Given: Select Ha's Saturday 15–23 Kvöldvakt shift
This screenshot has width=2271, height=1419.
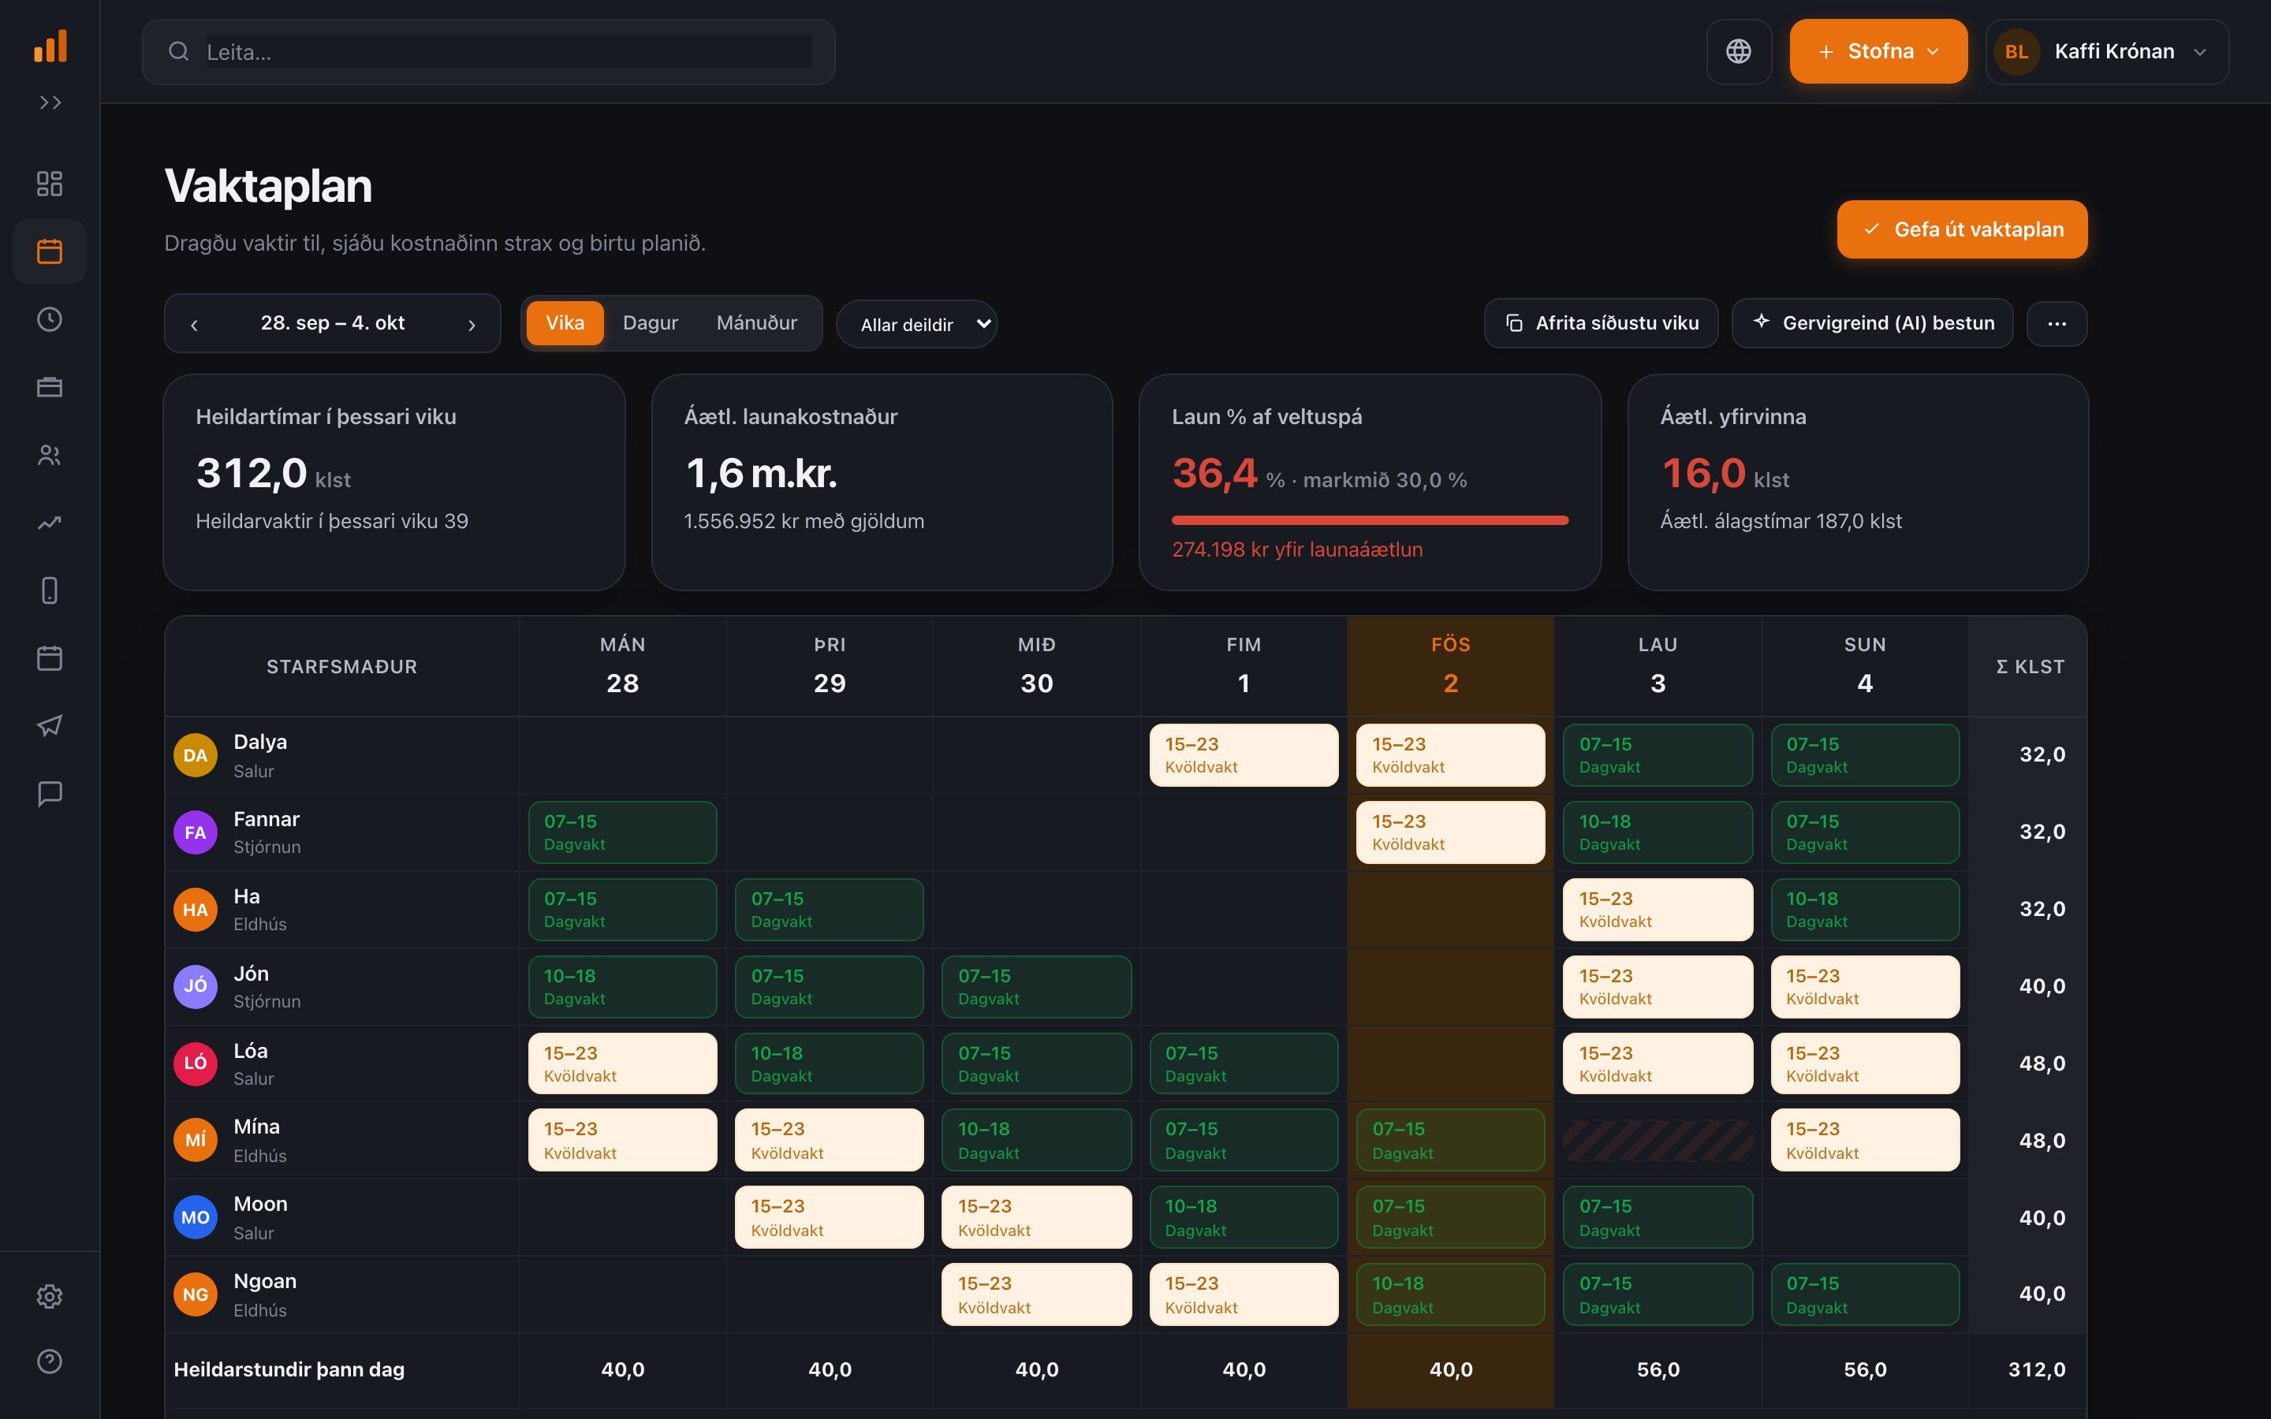Looking at the screenshot, I should click(1658, 910).
